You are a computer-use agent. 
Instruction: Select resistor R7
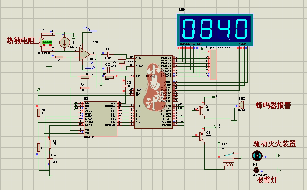(50, 144)
